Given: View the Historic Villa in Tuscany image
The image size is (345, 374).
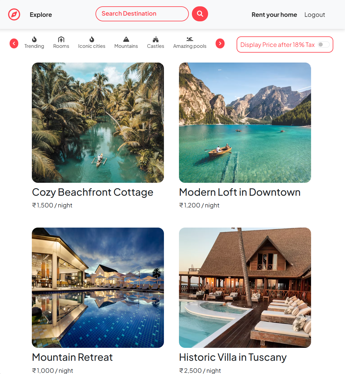Looking at the screenshot, I should [245, 288].
